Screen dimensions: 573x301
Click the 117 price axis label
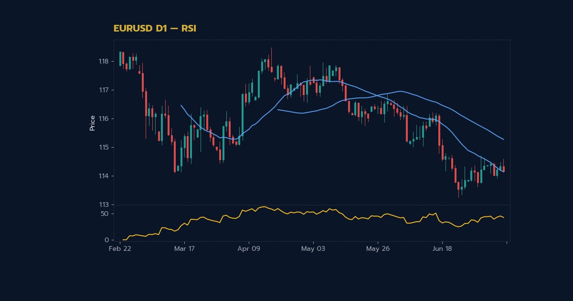pyautogui.click(x=104, y=90)
